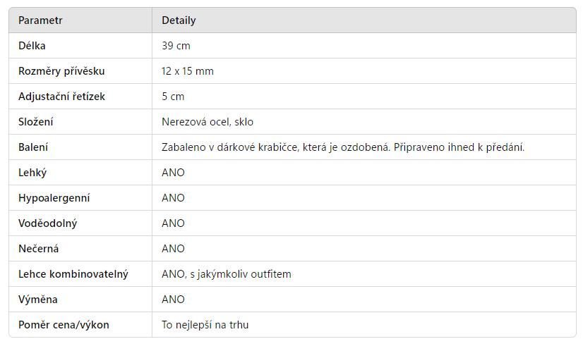The image size is (583, 339).
Task: Select the Voděodolný row label
Action: (47, 223)
